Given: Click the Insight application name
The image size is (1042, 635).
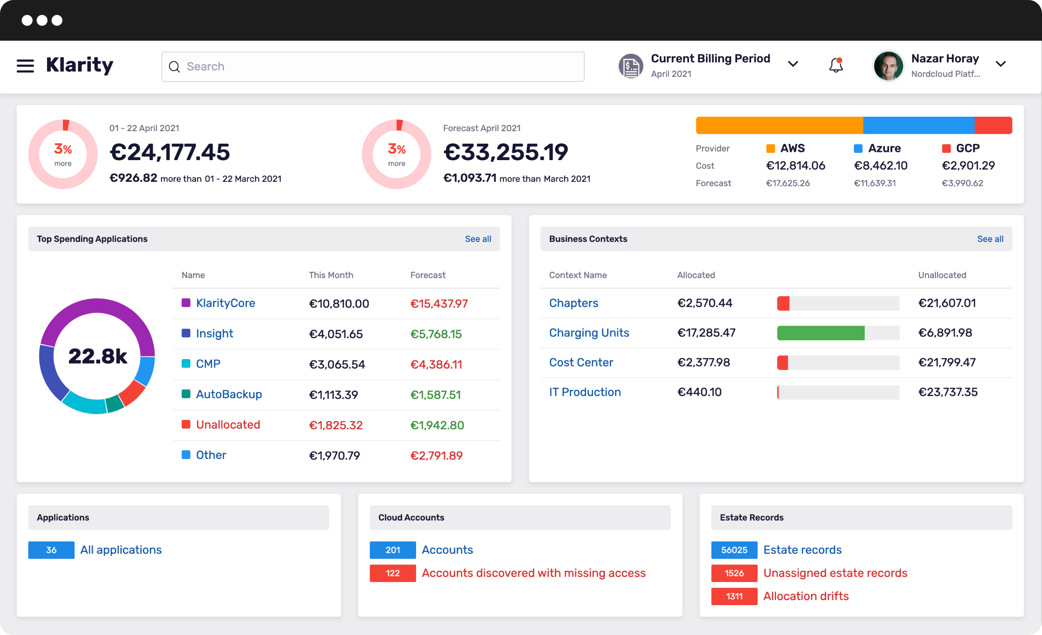Looking at the screenshot, I should 214,333.
